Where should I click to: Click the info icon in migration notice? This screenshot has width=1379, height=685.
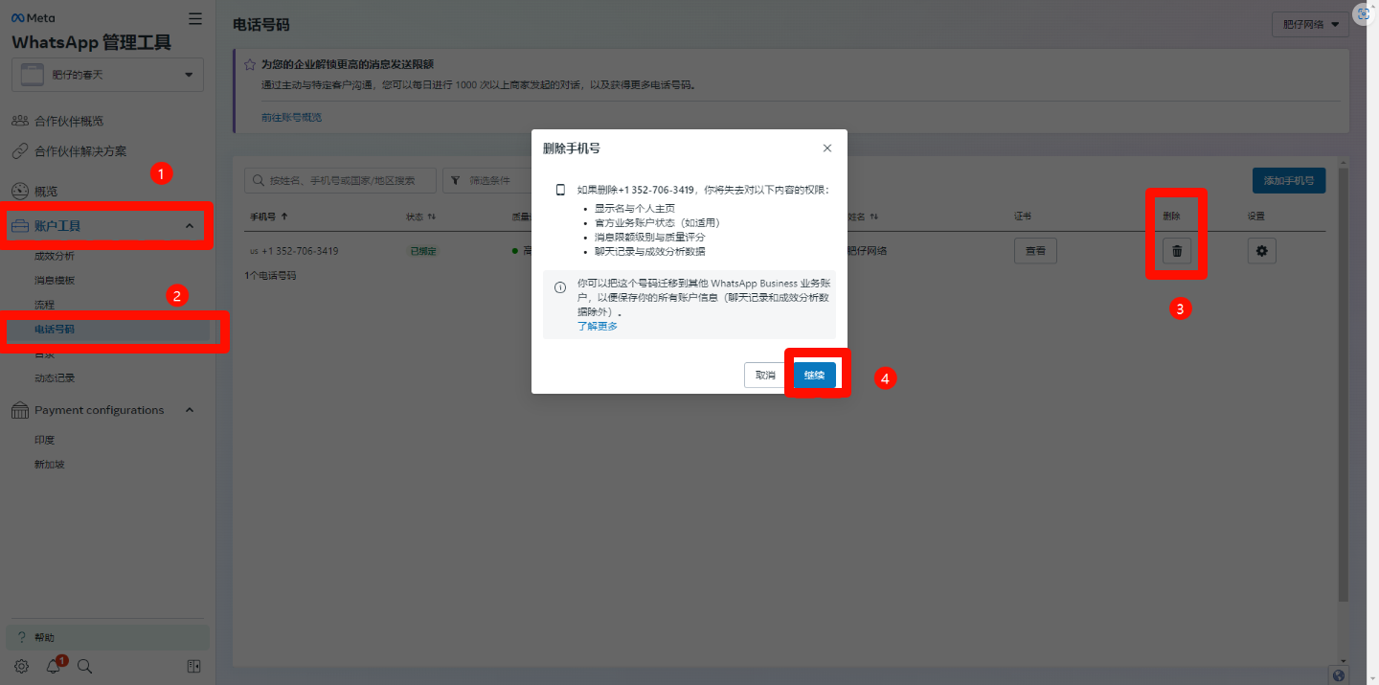560,286
